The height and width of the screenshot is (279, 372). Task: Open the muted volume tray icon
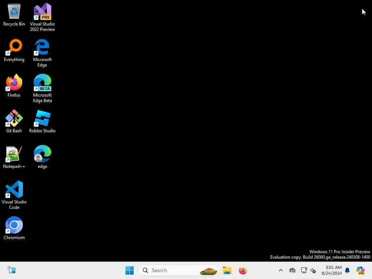click(313, 270)
